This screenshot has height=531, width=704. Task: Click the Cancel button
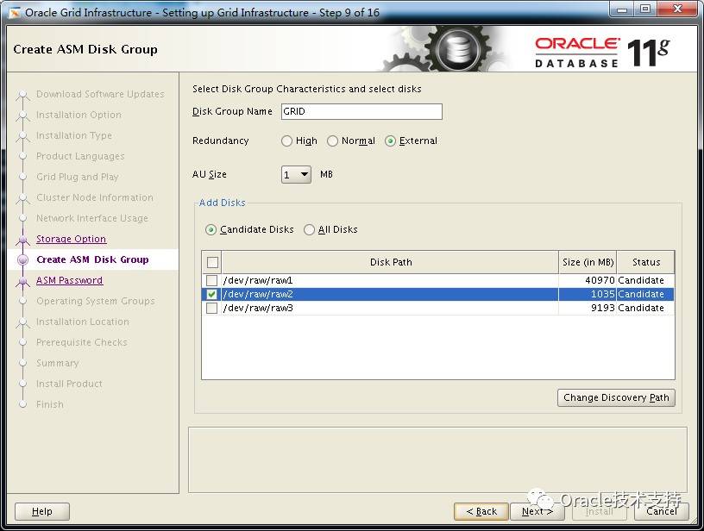pos(662,511)
